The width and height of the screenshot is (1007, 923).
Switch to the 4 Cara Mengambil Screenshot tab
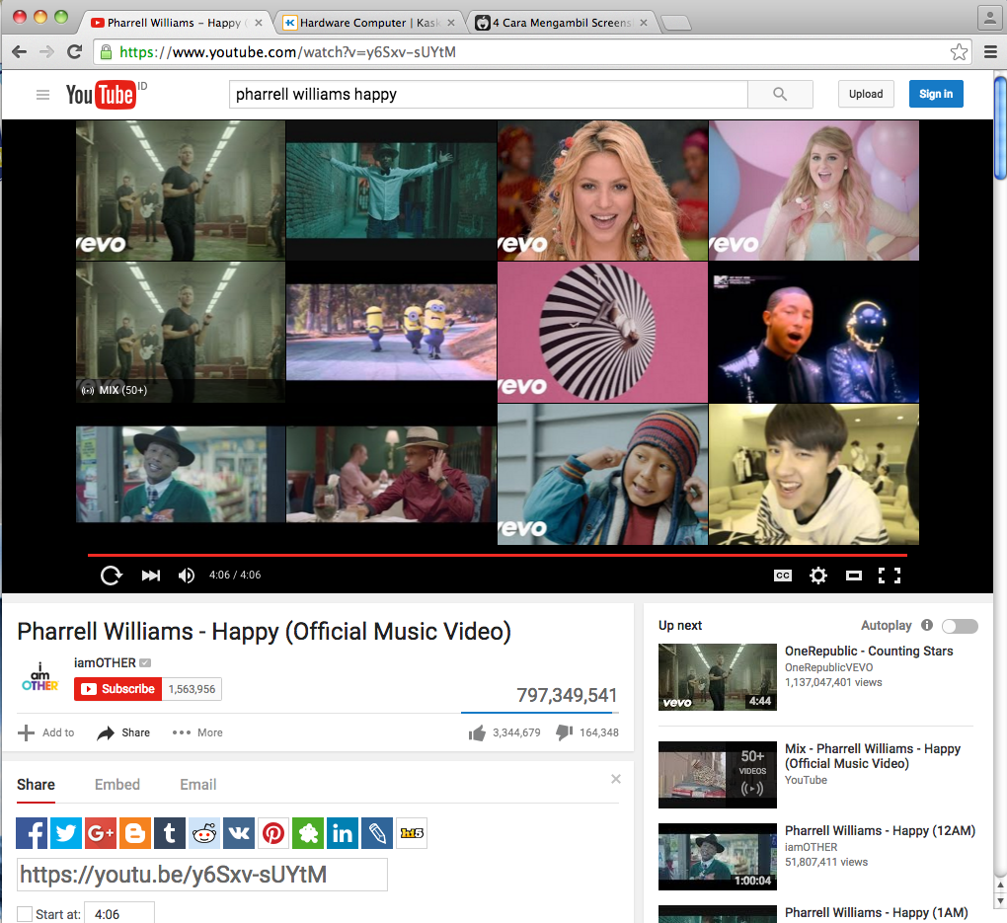562,23
